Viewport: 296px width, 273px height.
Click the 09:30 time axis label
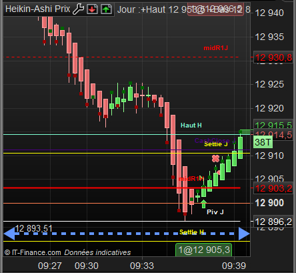pyautogui.click(x=87, y=266)
